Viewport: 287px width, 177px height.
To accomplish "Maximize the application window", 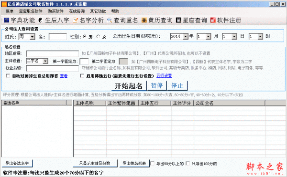I will coord(277,4).
